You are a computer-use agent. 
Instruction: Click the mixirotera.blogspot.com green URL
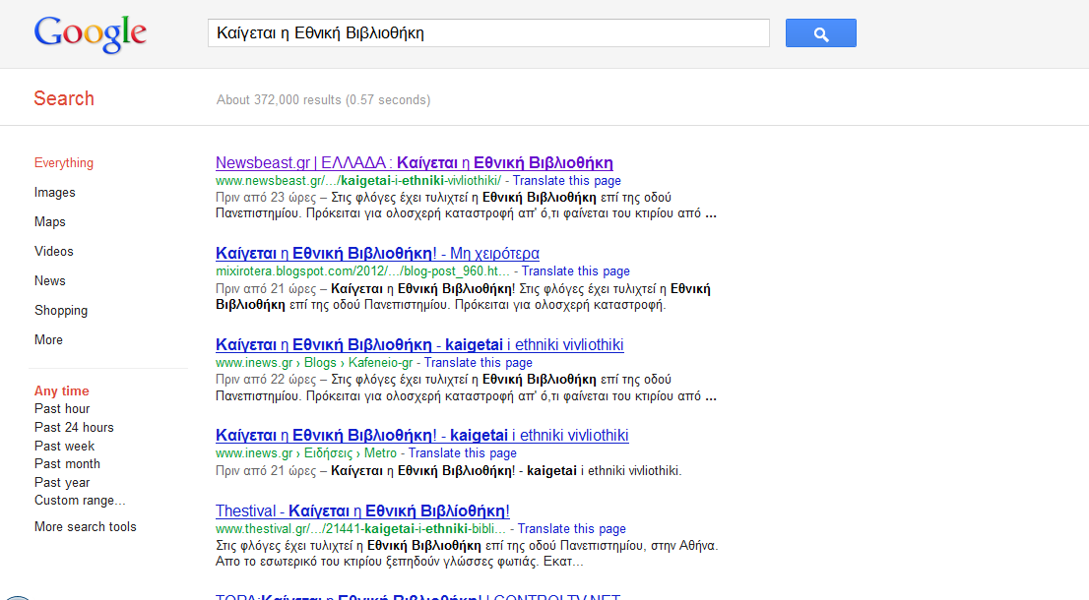pos(362,271)
